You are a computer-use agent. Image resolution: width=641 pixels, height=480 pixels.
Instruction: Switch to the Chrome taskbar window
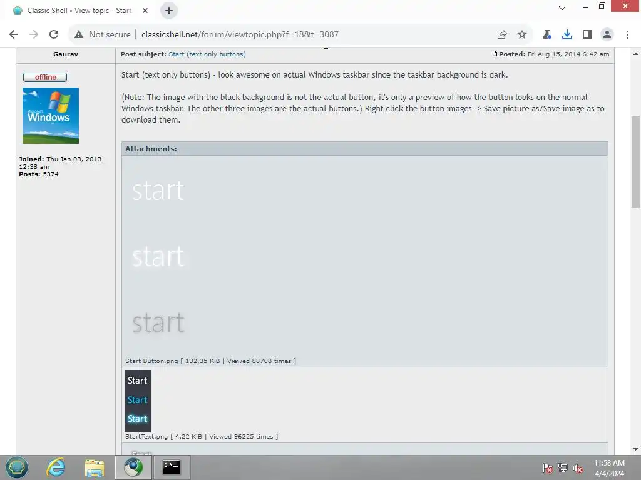click(x=133, y=467)
